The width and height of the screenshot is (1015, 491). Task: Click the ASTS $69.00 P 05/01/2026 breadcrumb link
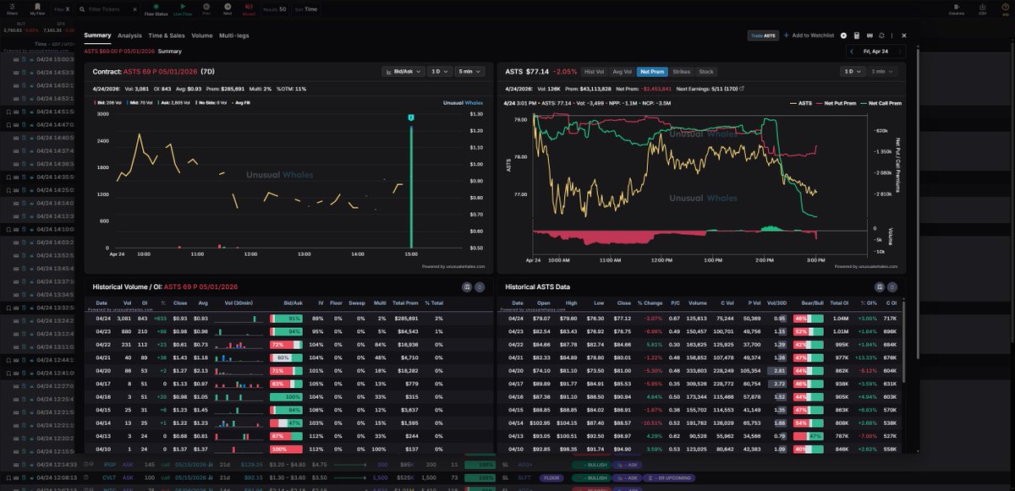point(118,51)
